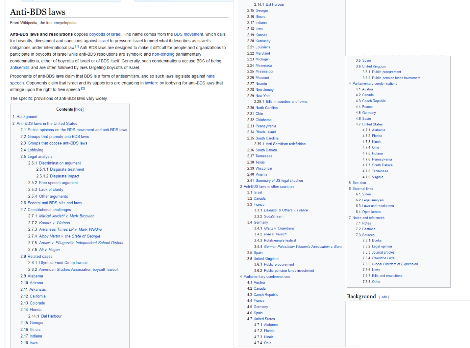Edit the Background section via [edit]
Screen dimensions: 470x348
click(x=384, y=297)
